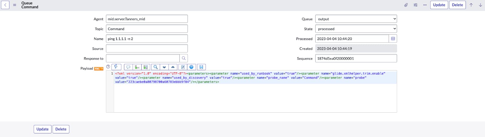Click the XML badge next to Payload

(99, 69)
